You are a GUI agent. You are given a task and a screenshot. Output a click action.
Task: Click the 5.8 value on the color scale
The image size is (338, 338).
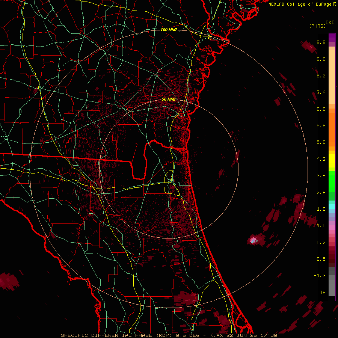click(321, 126)
